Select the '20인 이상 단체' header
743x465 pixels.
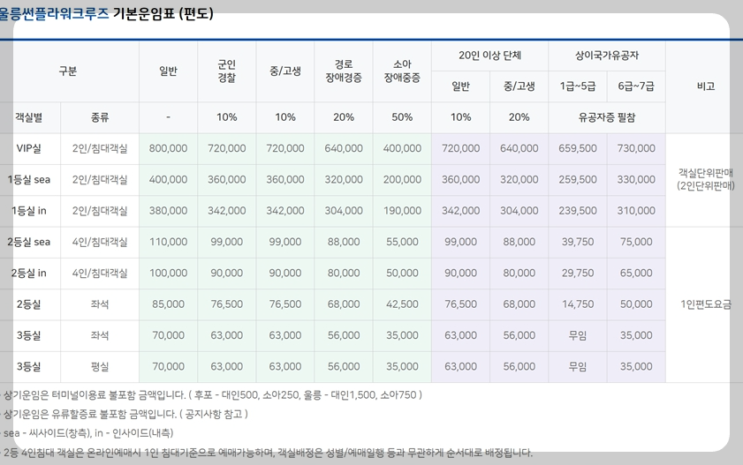(x=489, y=56)
